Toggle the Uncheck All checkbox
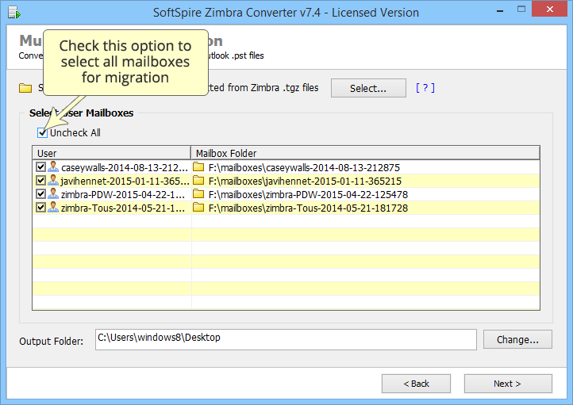573x405 pixels. [42, 133]
